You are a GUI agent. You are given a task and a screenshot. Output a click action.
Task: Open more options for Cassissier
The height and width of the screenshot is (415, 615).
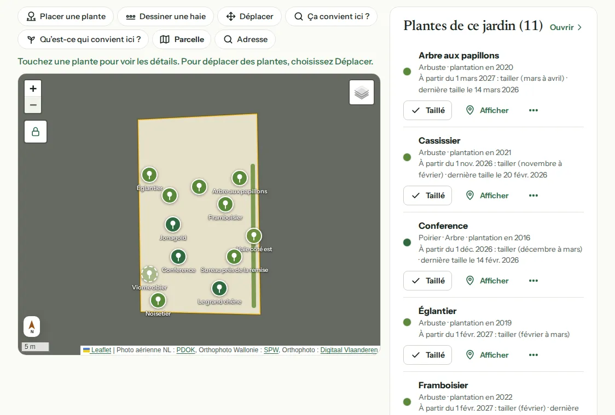pos(533,195)
